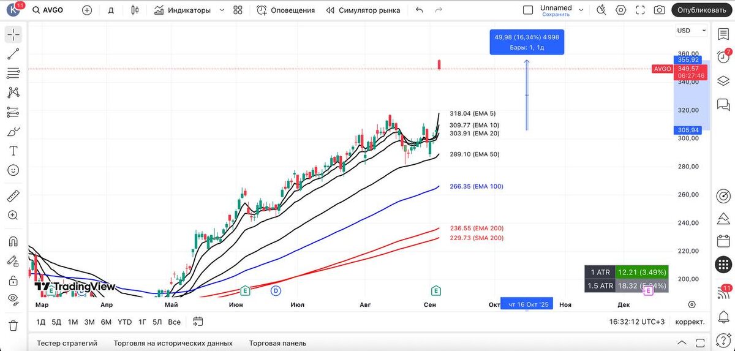This screenshot has width=735, height=351.
Task: Open the target screener icon
Action: click(x=723, y=196)
